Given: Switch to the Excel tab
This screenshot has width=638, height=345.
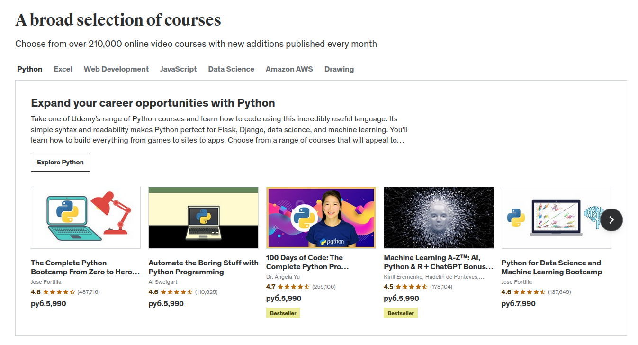Looking at the screenshot, I should pyautogui.click(x=63, y=69).
